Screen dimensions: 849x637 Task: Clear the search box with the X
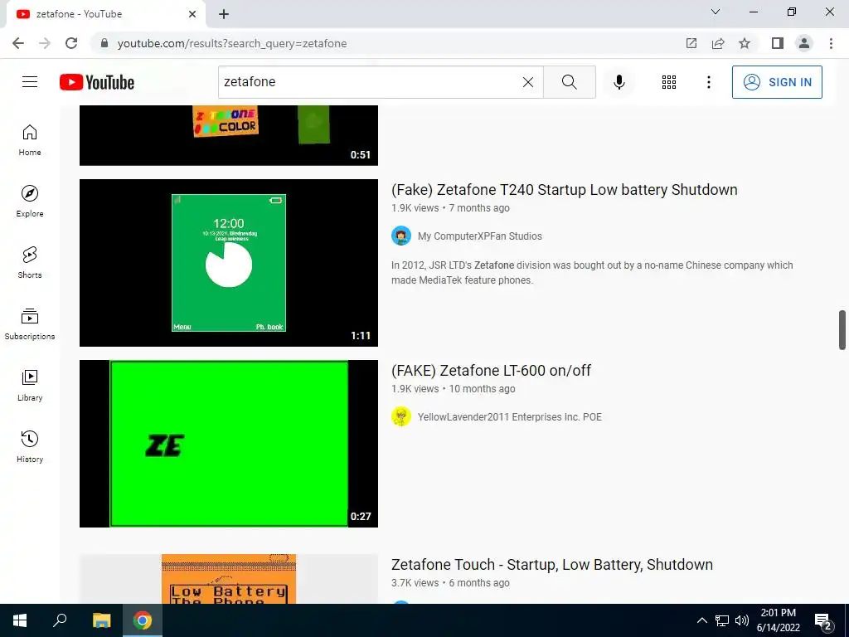528,82
